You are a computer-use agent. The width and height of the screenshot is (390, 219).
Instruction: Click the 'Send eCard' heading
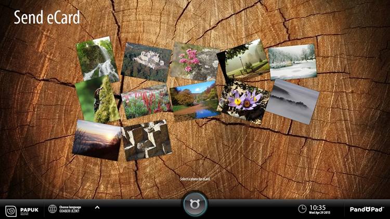(x=47, y=17)
